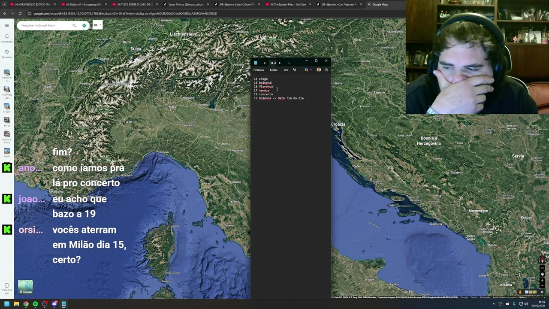Click the Lyon city label on map
Viewport: 549px width, 309px height.
click(48, 87)
